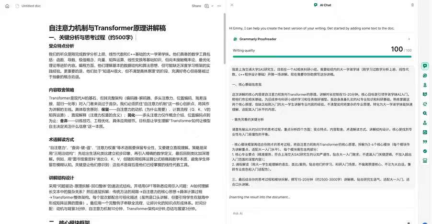The height and width of the screenshot is (224, 432).
Task: Open the review panel icon next to Share
Action: click(207, 6)
